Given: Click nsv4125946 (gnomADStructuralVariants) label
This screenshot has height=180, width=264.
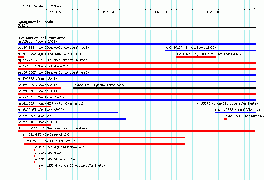Looking at the screenshot, I should tap(72, 166).
